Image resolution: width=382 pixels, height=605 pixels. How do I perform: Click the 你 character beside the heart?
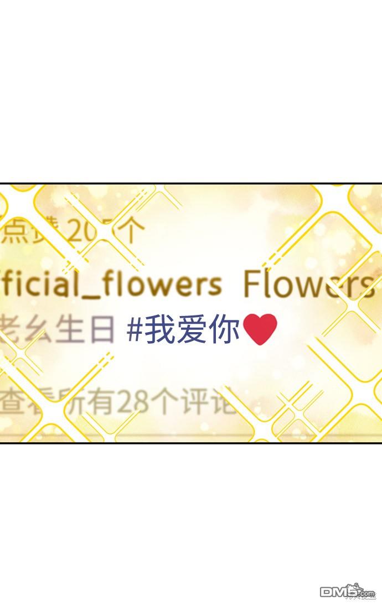(225, 329)
